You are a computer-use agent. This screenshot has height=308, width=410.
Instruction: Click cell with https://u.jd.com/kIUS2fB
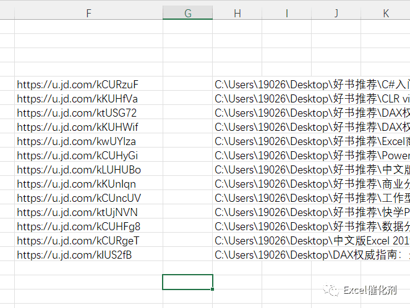pyautogui.click(x=88, y=254)
